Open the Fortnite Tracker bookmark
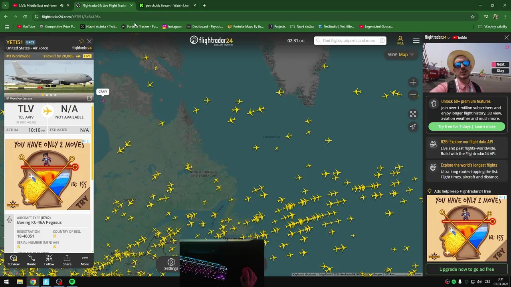This screenshot has width=511, height=287. (140, 27)
